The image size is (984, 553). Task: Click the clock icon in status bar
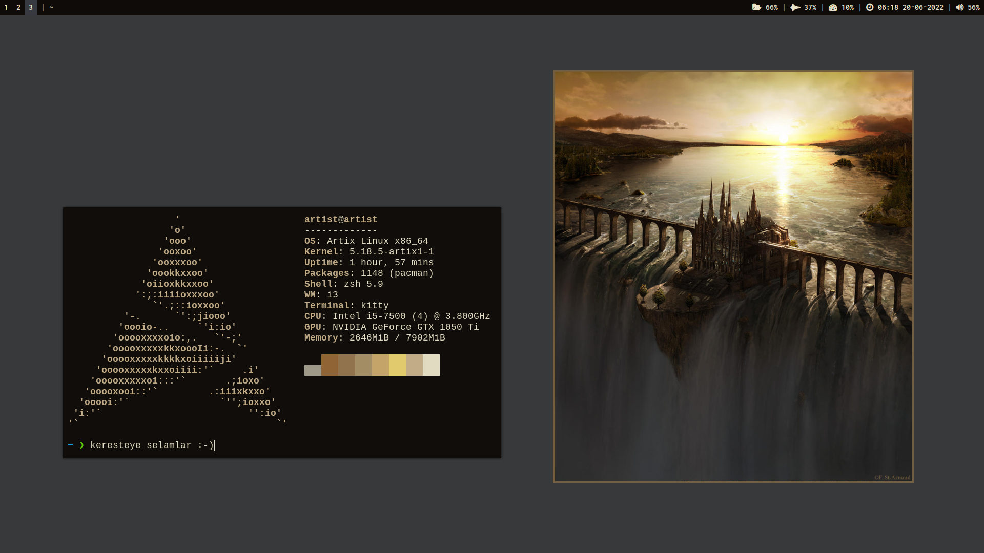click(x=870, y=7)
